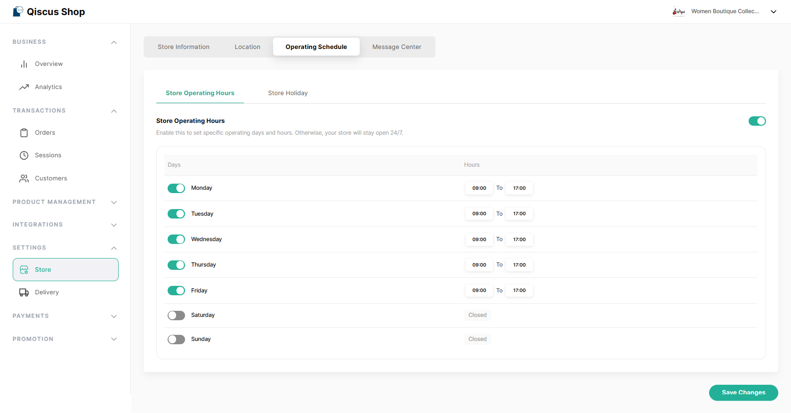This screenshot has width=791, height=413.
Task: Enable the Saturday toggle switch
Action: (176, 316)
